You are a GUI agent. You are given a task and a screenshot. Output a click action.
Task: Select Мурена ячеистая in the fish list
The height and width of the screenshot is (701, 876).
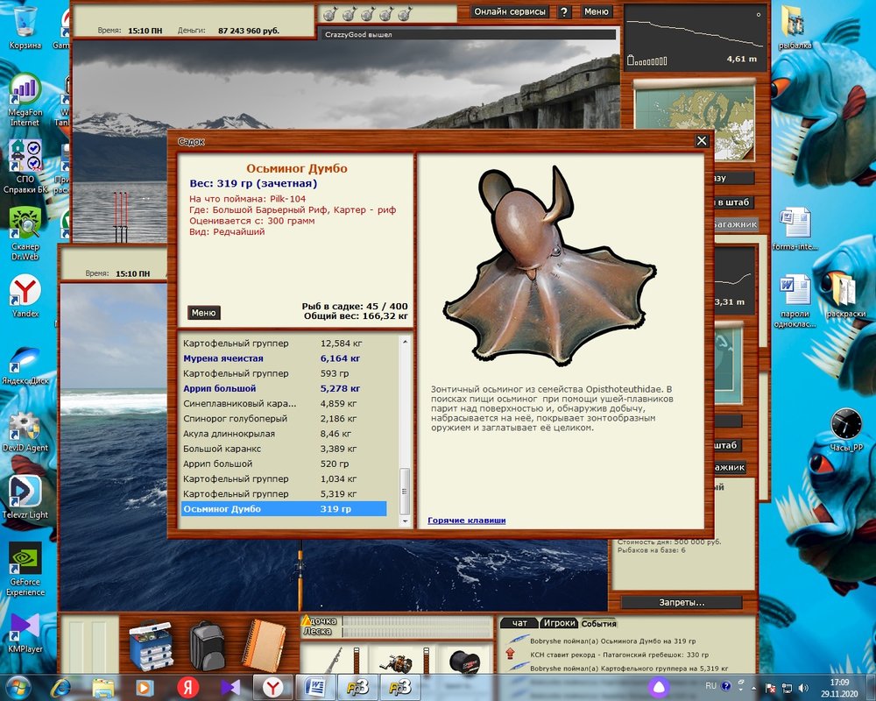coord(223,358)
